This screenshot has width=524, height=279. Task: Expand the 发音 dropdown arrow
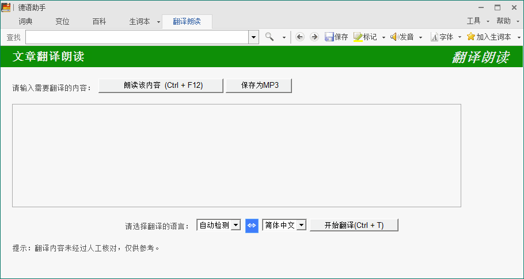420,37
